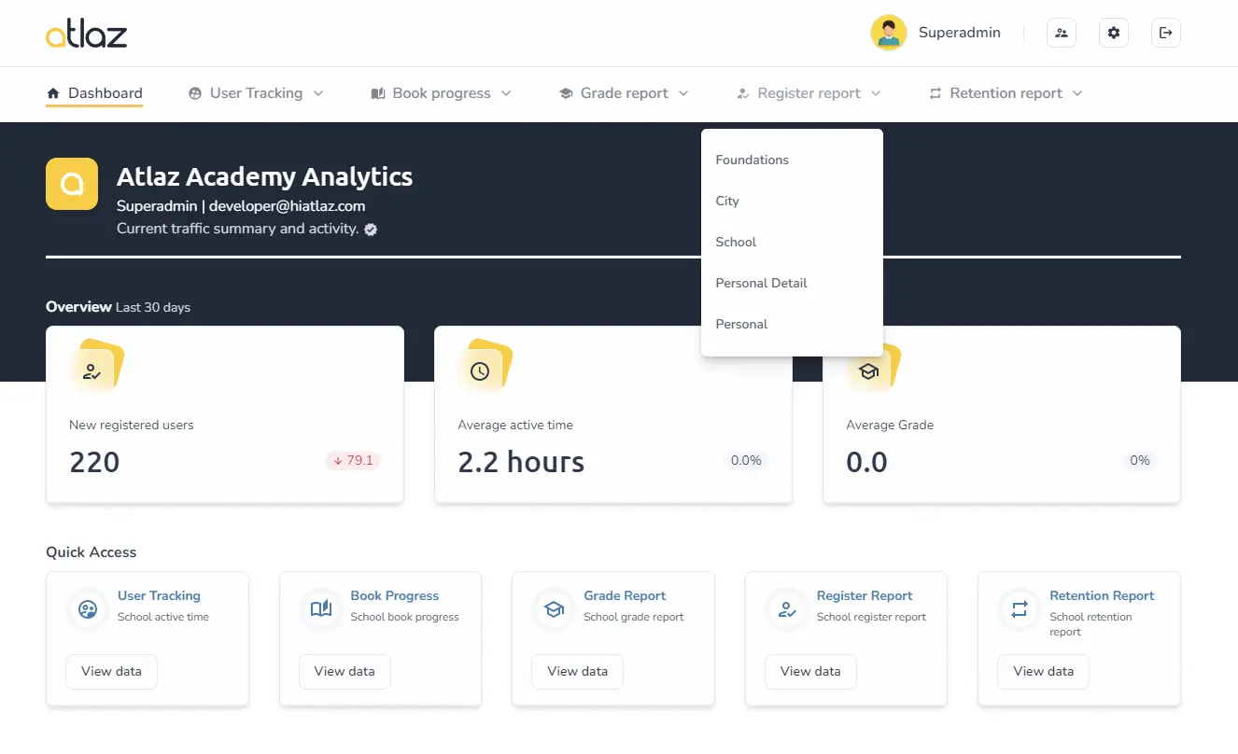This screenshot has height=754, width=1238.
Task: Click the 0.0% badge on active time
Action: 746,460
